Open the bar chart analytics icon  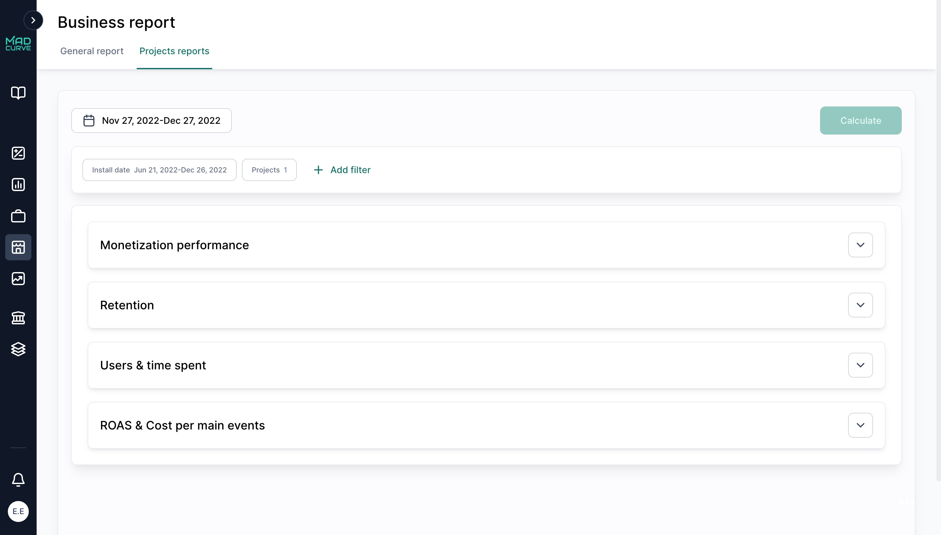[x=18, y=185]
